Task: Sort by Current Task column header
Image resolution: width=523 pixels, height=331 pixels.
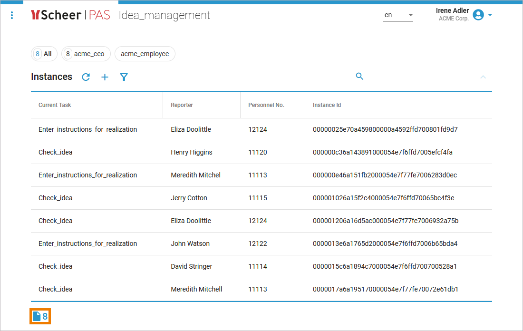Action: tap(55, 105)
